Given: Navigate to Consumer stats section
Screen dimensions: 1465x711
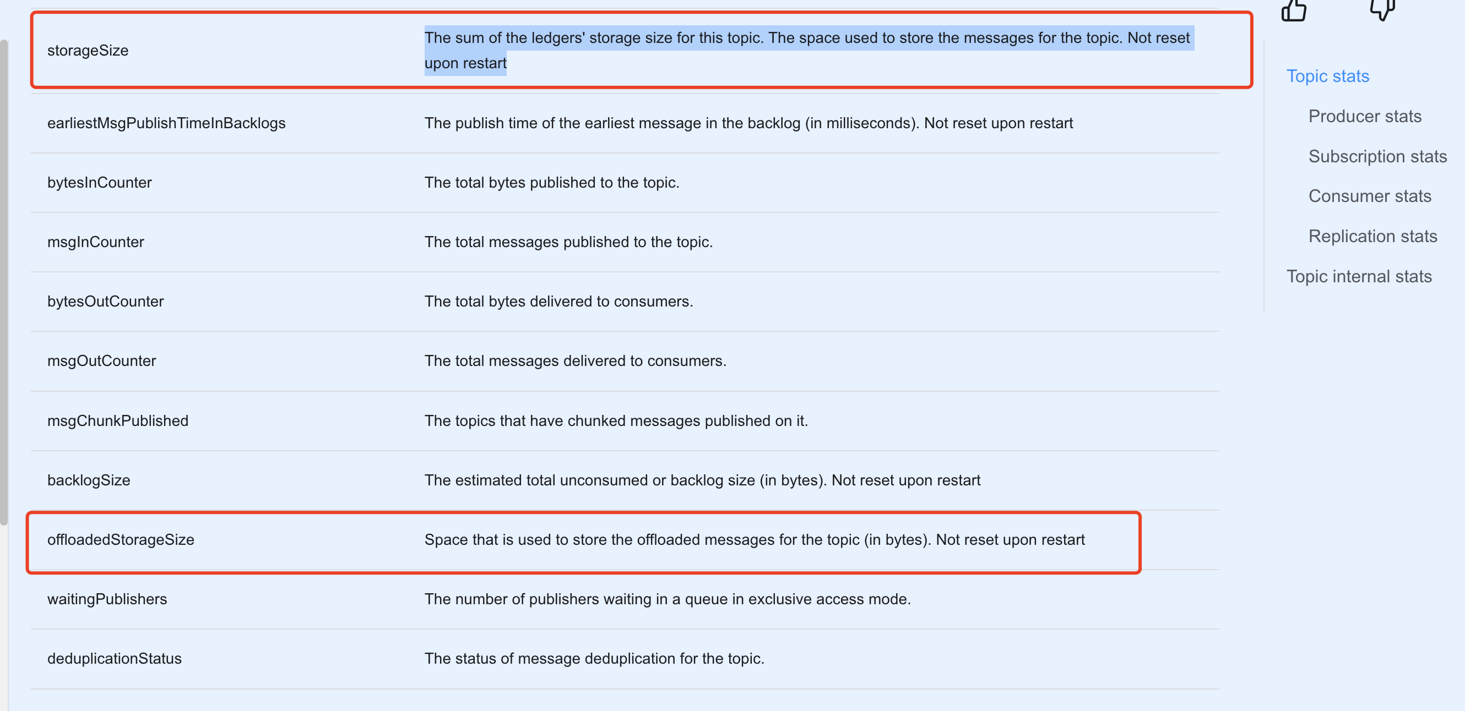Looking at the screenshot, I should point(1370,196).
